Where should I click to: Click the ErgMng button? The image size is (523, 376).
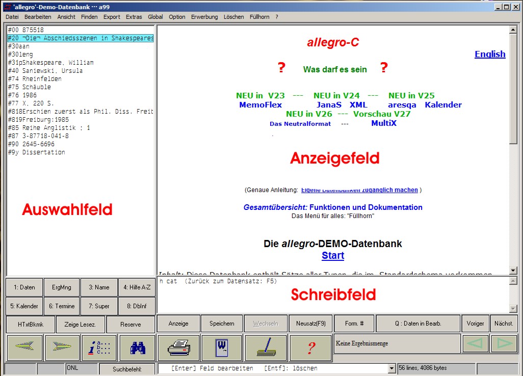click(x=62, y=287)
